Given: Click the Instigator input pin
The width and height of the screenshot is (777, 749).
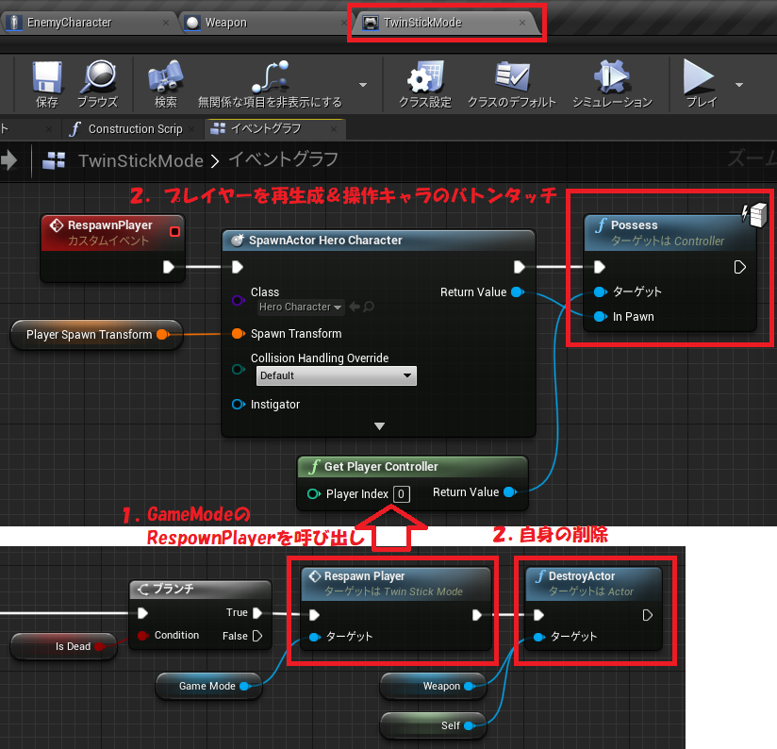Looking at the screenshot, I should pyautogui.click(x=239, y=405).
